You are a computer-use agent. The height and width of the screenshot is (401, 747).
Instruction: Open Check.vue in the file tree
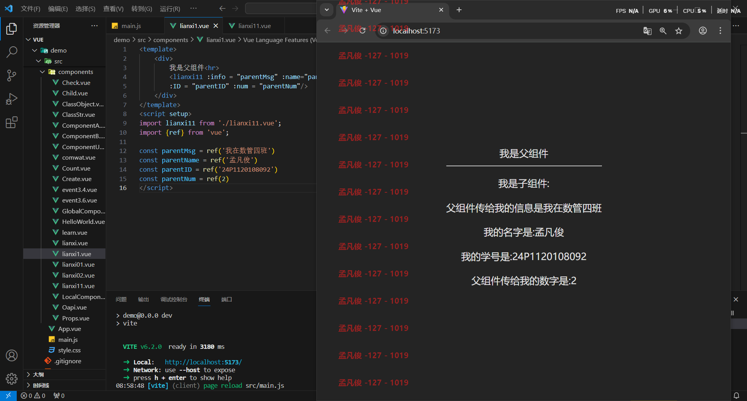pos(76,83)
